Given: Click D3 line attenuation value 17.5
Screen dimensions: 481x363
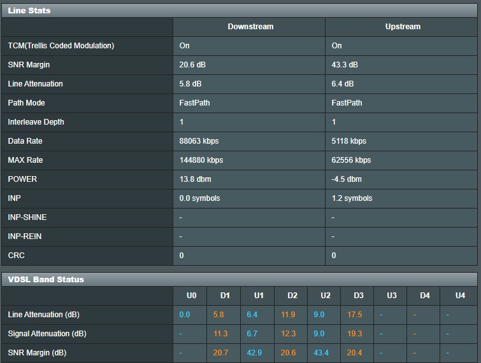Looking at the screenshot, I should (355, 315).
